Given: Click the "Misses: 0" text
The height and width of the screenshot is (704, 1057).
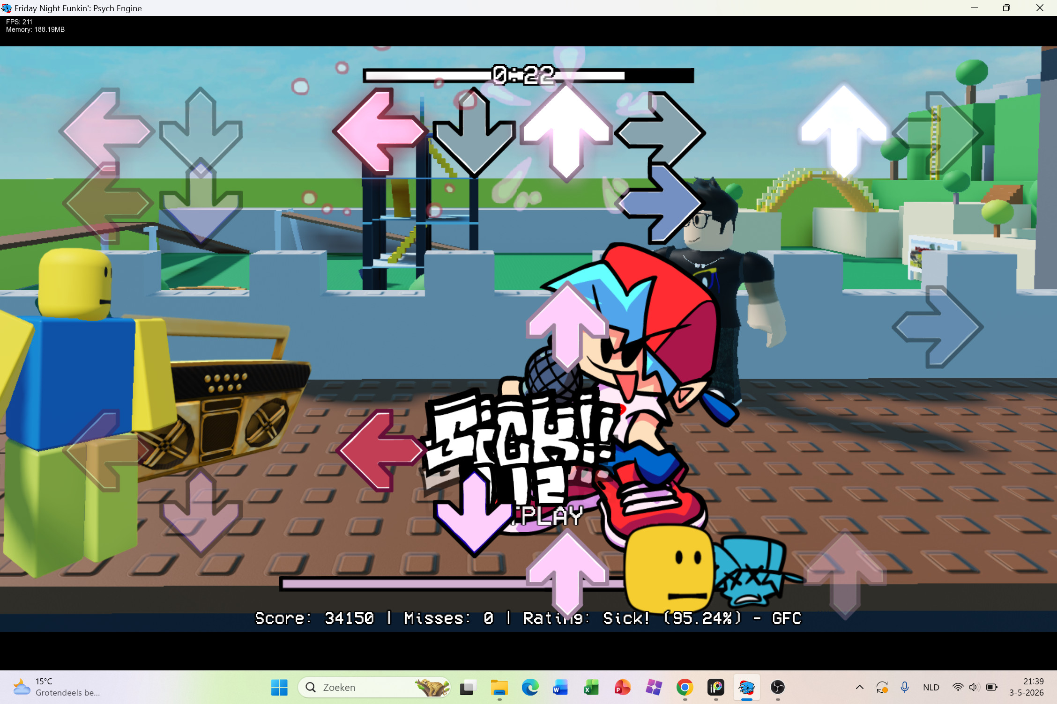Looking at the screenshot, I should point(448,618).
